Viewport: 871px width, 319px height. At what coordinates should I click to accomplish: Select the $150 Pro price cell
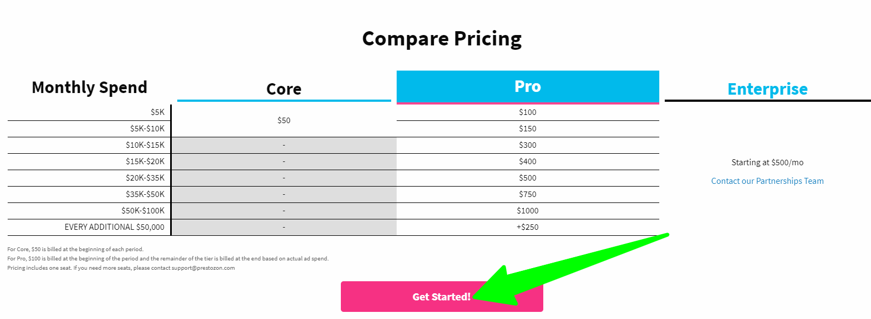(527, 129)
